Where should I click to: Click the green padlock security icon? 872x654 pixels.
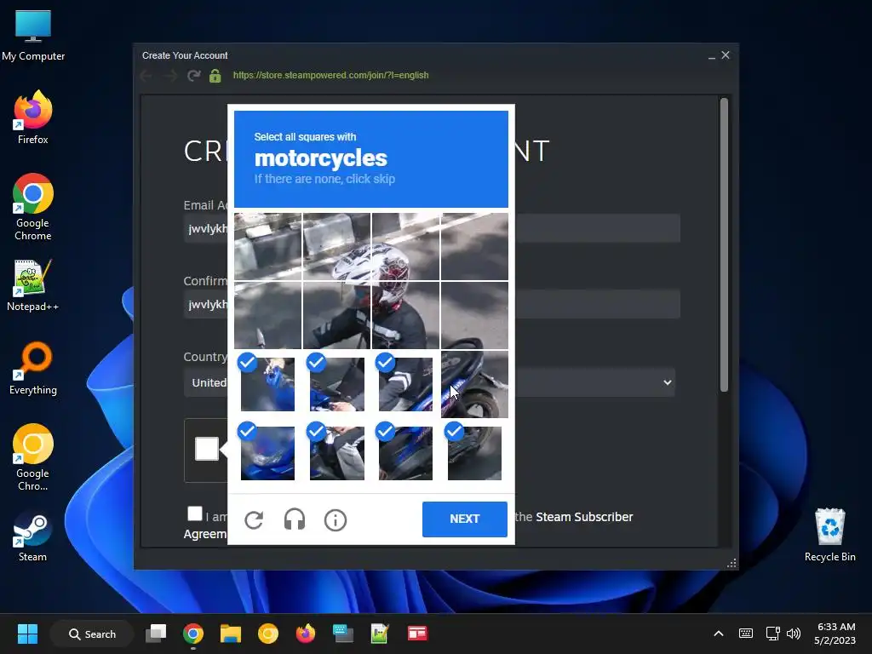pos(215,76)
